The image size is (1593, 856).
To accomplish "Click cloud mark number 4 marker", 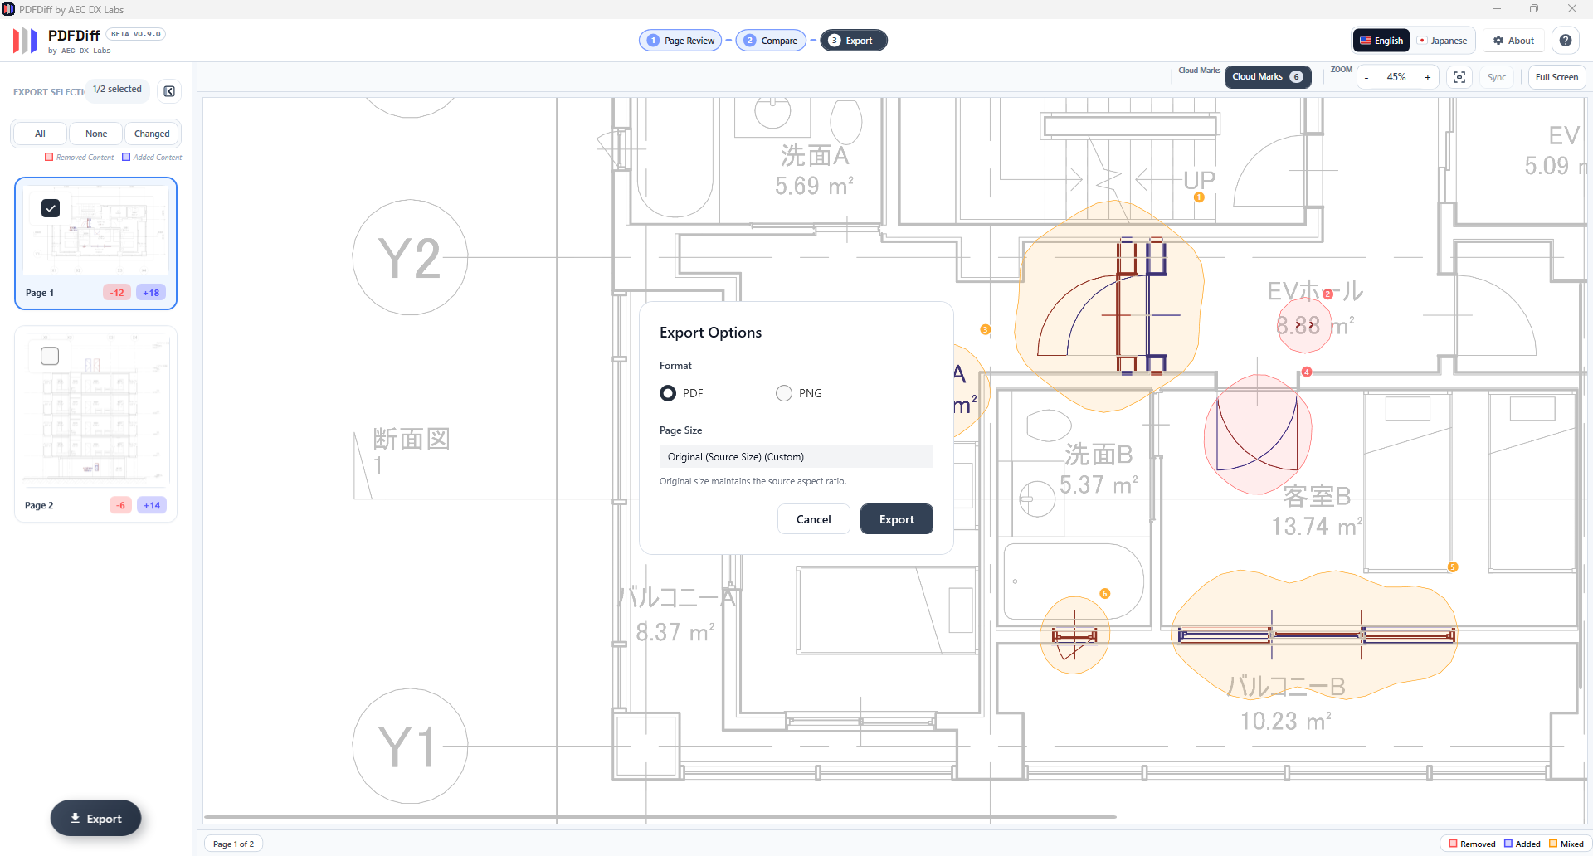I will (1307, 372).
